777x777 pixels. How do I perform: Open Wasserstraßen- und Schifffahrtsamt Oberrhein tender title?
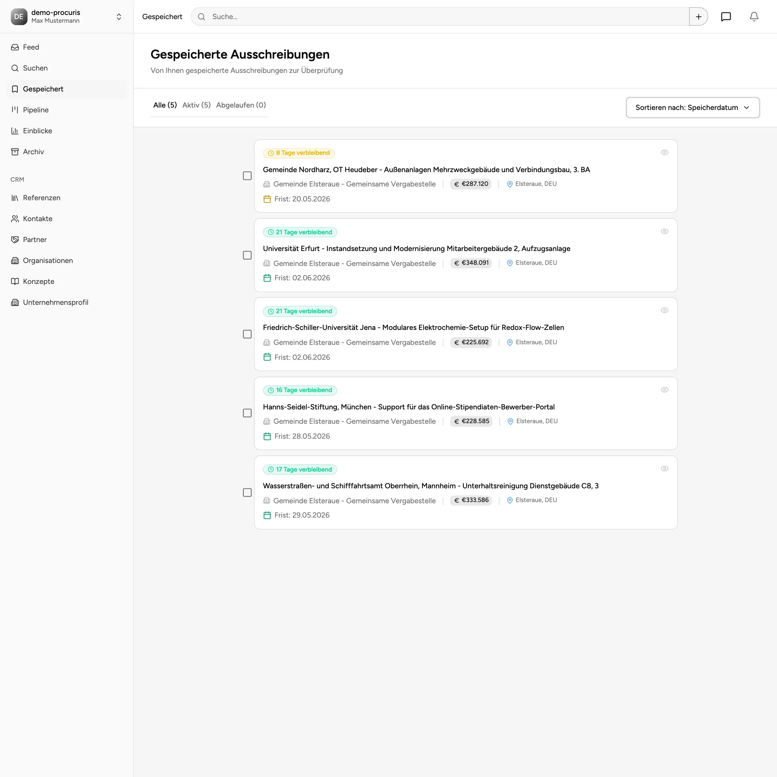click(431, 486)
